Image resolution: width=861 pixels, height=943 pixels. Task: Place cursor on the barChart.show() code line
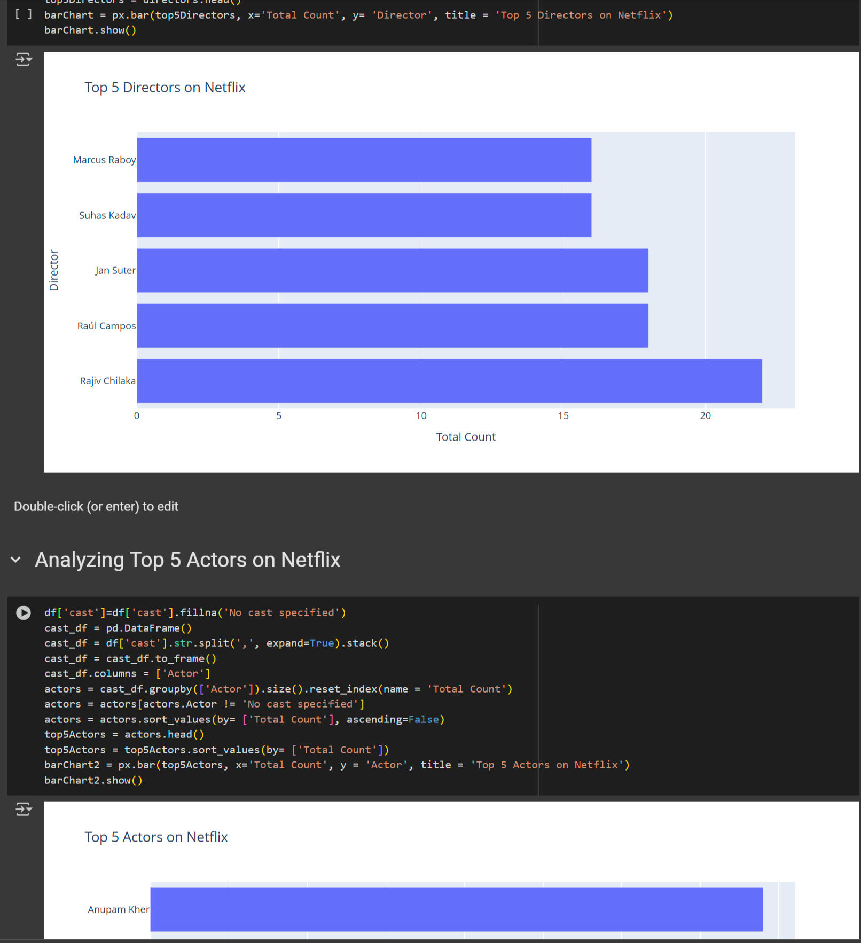click(90, 30)
